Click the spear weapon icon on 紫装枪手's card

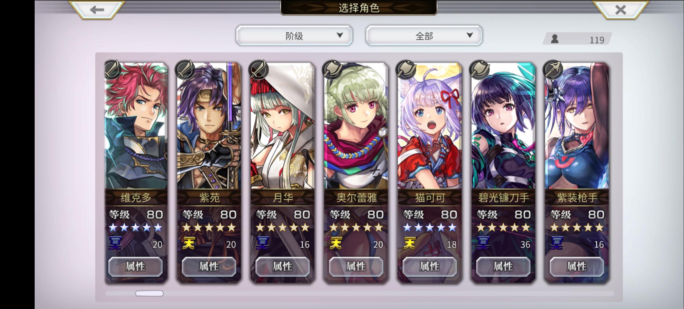pos(553,69)
